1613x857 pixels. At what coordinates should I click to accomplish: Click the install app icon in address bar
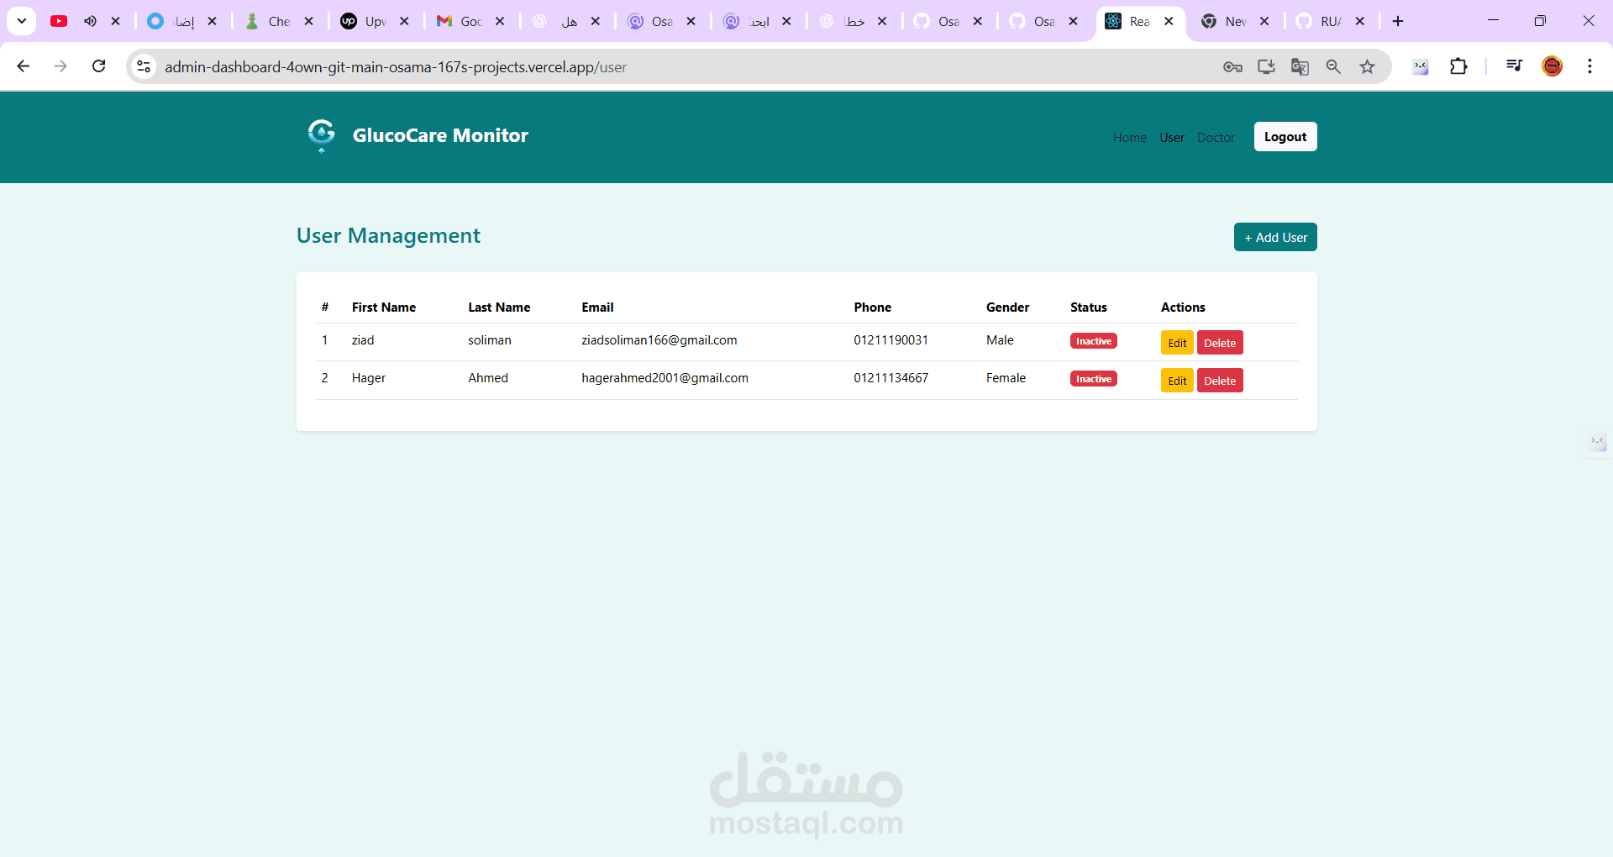[1266, 66]
